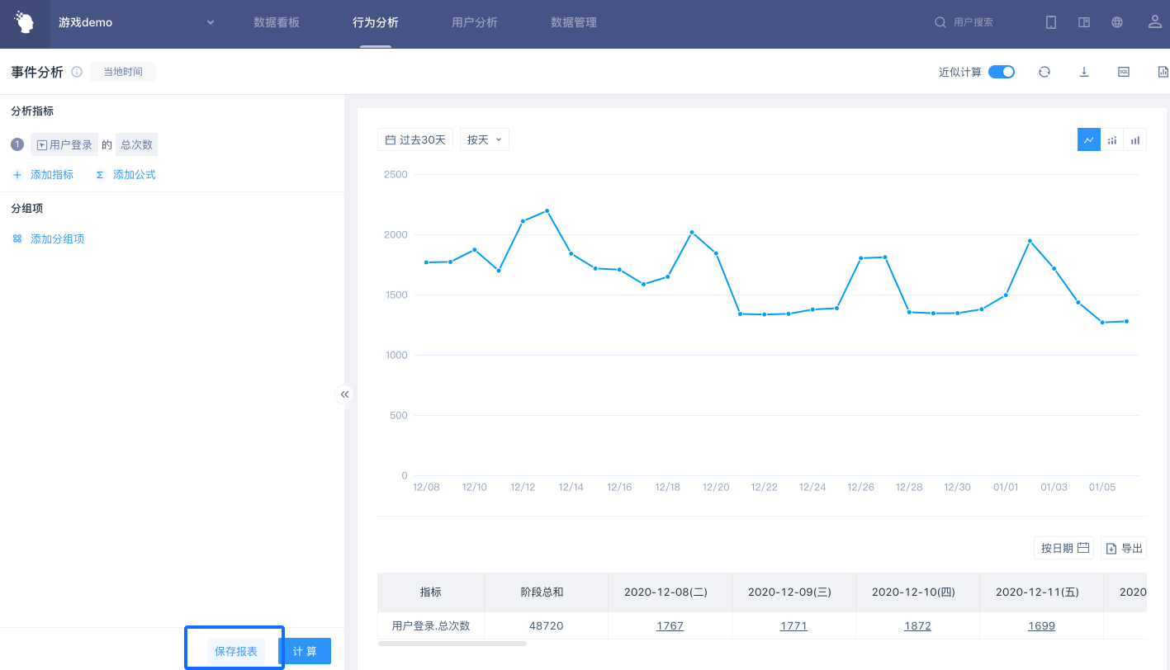This screenshot has width=1170, height=670.
Task: Collapse the left configuration panel
Action: point(344,394)
